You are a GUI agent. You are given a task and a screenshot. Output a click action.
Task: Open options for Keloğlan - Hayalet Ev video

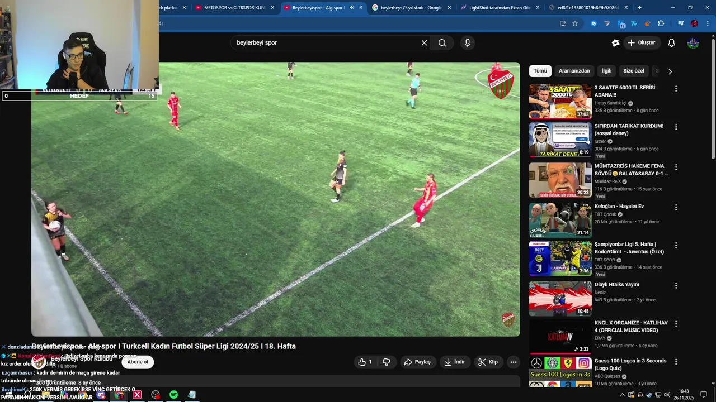pyautogui.click(x=676, y=207)
